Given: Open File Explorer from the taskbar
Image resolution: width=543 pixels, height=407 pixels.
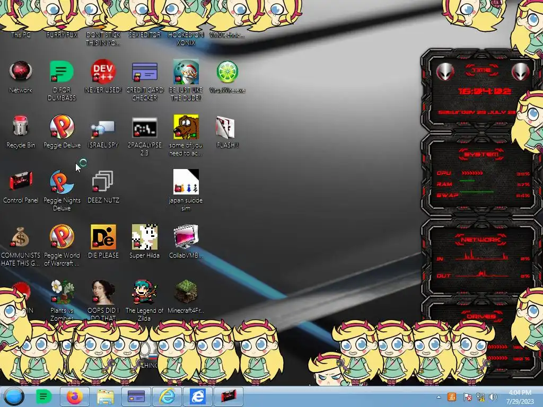Looking at the screenshot, I should 106,396.
